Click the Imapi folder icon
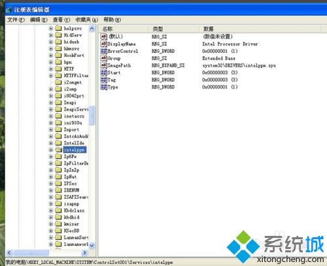 [x=58, y=103]
